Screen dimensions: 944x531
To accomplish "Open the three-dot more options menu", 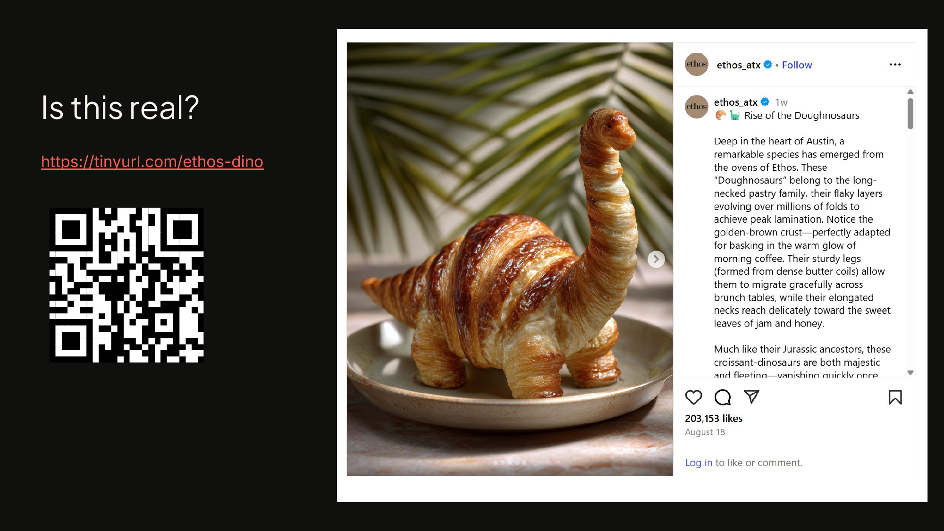I will 895,65.
